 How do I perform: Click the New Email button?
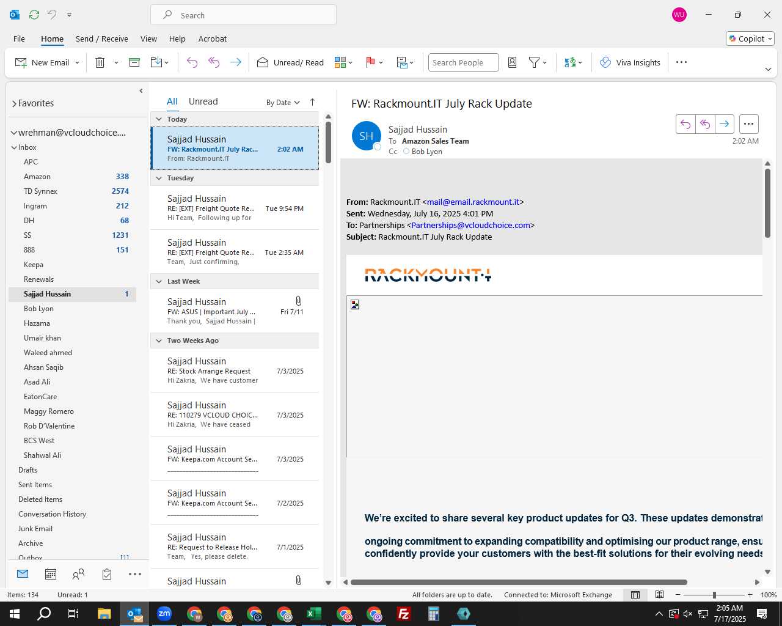42,62
